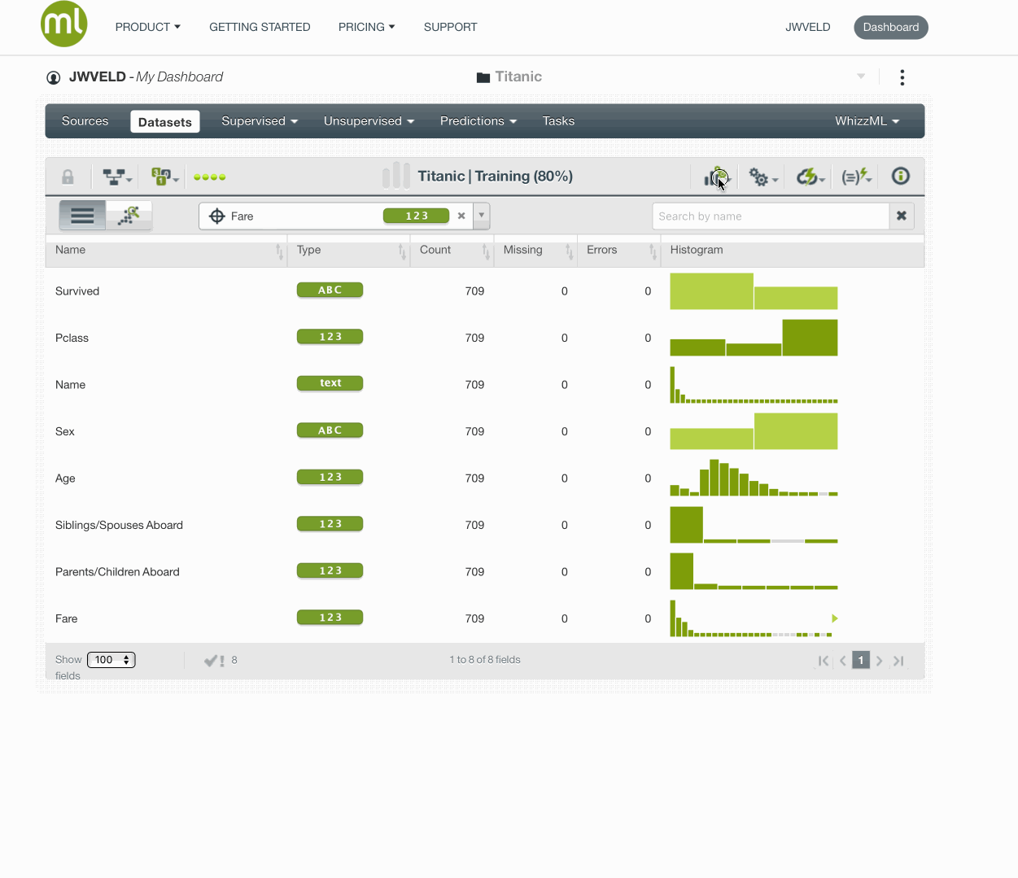
Task: Open the WhizzML scripting formula menu
Action: pos(855,177)
